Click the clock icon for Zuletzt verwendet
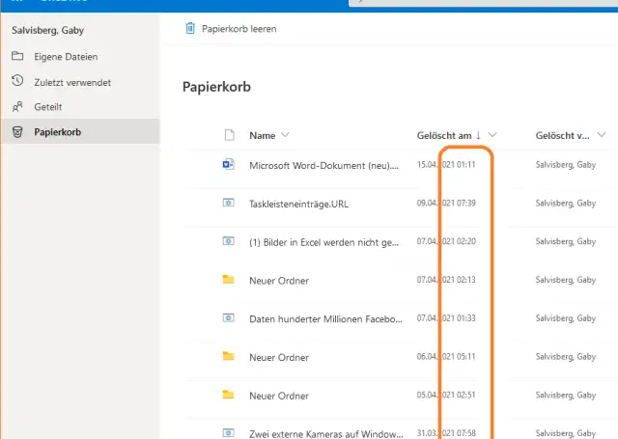 click(17, 82)
